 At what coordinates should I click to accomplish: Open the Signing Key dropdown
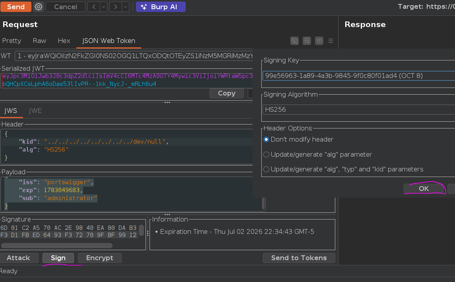coord(359,76)
